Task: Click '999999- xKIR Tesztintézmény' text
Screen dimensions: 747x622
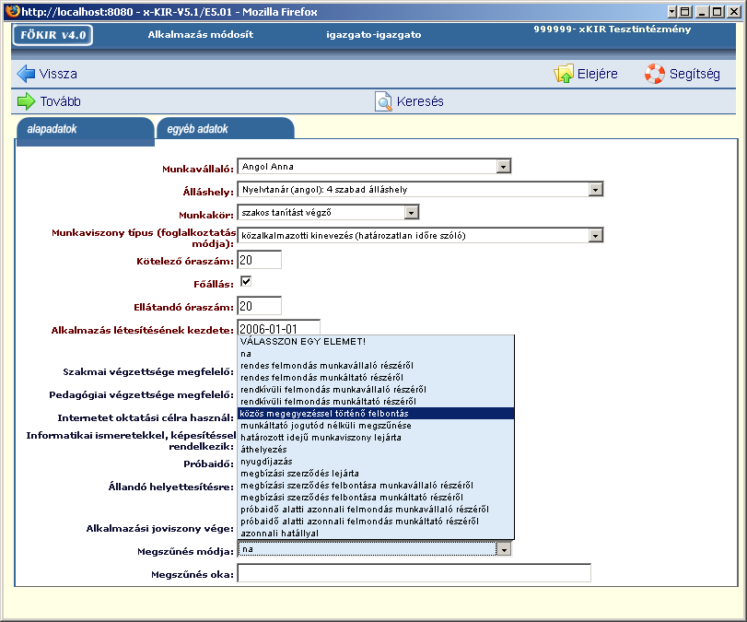Action: click(613, 29)
